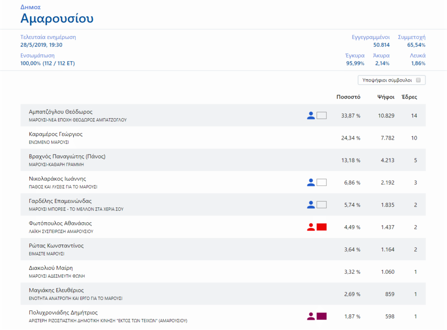Click the red person icon for Φωτόπουλος Αθανάσιος
Viewport: 447px width, 330px height.
pyautogui.click(x=311, y=227)
